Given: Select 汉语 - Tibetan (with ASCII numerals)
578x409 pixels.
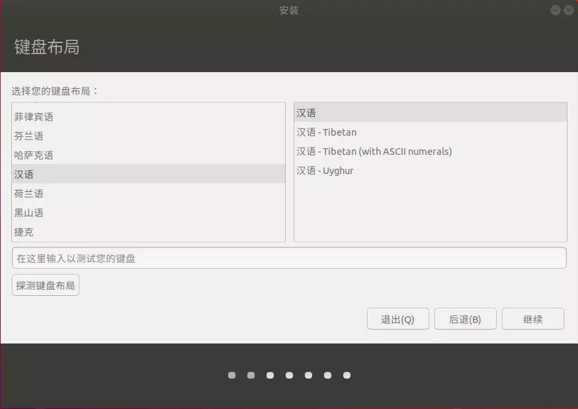Looking at the screenshot, I should point(374,151).
